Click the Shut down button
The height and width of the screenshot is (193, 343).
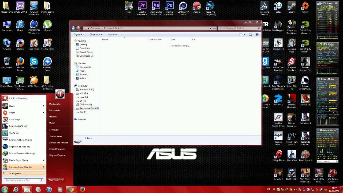point(54,180)
